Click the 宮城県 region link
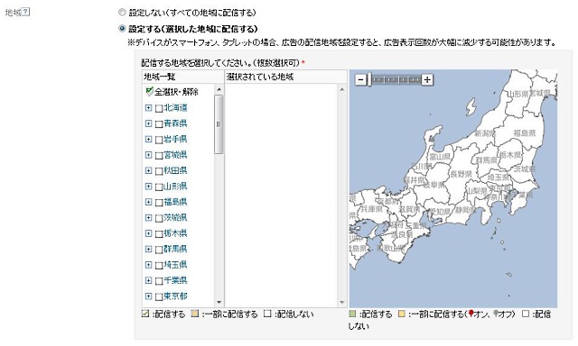This screenshot has height=346, width=578. coord(175,155)
